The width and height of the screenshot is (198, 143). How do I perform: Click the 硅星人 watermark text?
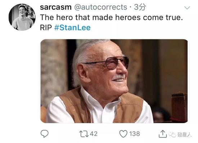(184, 135)
